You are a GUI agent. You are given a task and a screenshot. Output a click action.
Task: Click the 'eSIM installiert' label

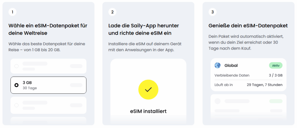[148, 111]
